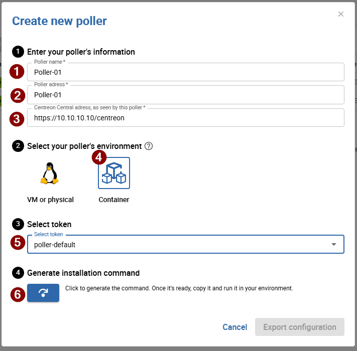Screen dimensions: 357x351
Task: Click the Export configuration button
Action: point(300,327)
